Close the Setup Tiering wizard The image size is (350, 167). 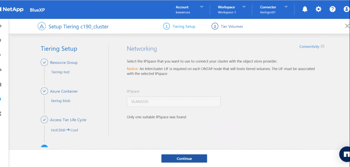pos(347,26)
